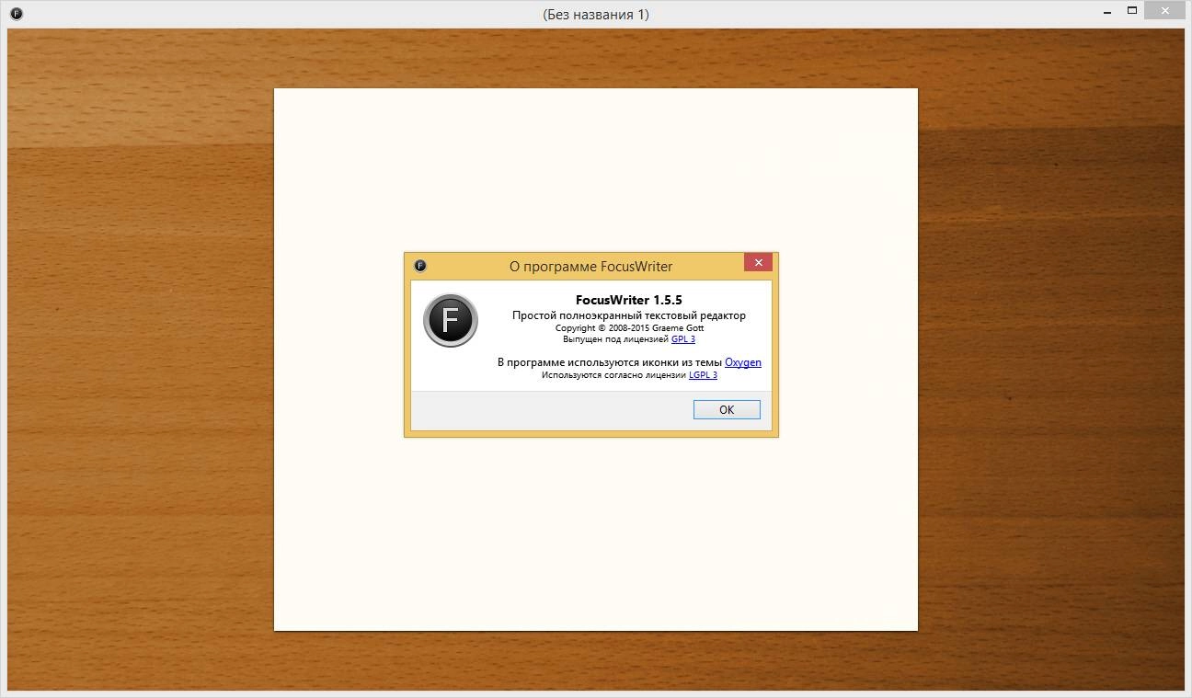Click the "Простой полноэкранный текстовый редактор" description
Image resolution: width=1192 pixels, height=698 pixels.
click(x=629, y=315)
